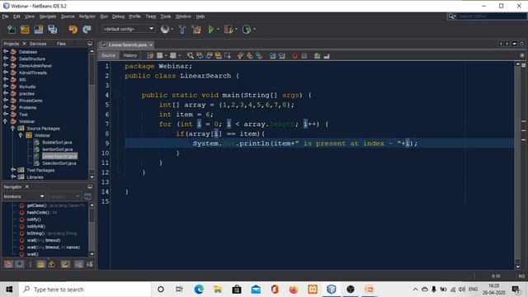Click the Profile Project icon
This screenshot has height=297, width=528.
pyautogui.click(x=247, y=30)
